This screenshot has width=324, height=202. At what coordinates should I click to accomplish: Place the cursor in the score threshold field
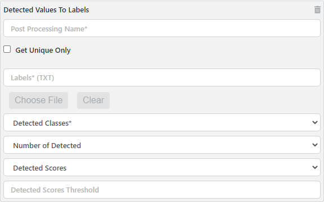click(x=162, y=190)
